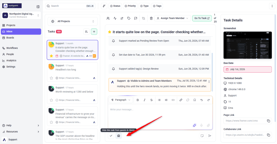This screenshot has height=144, width=277.
Task: Insert a bulleted list in editor
Action: [x=159, y=100]
